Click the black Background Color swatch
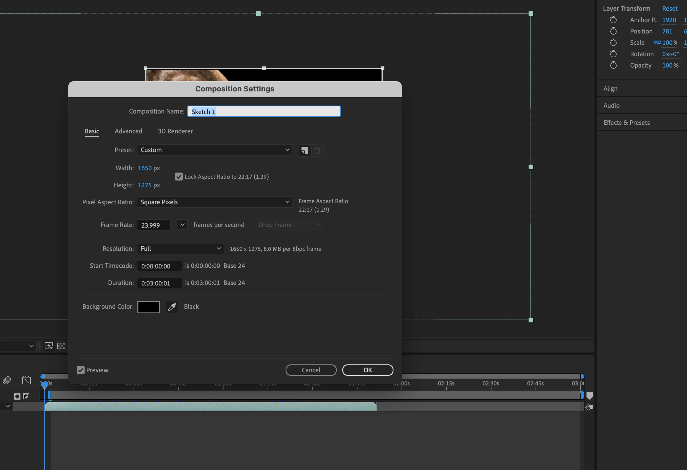Screen dimensions: 687x470 point(149,307)
